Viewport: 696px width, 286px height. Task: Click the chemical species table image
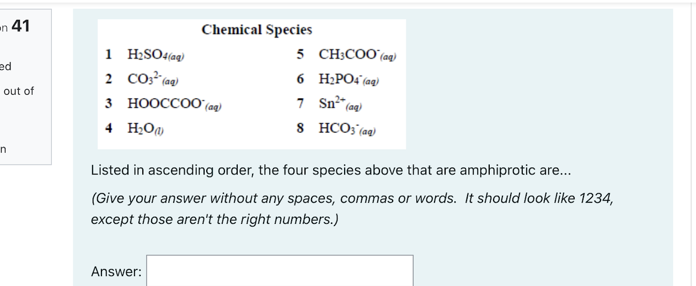[252, 84]
